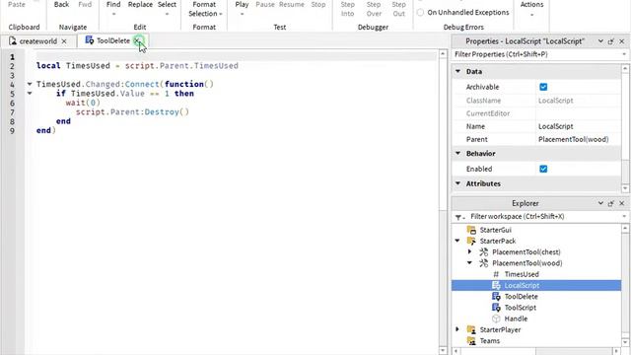
Task: Click the ToolScript script icon in Explorer
Action: tap(496, 308)
